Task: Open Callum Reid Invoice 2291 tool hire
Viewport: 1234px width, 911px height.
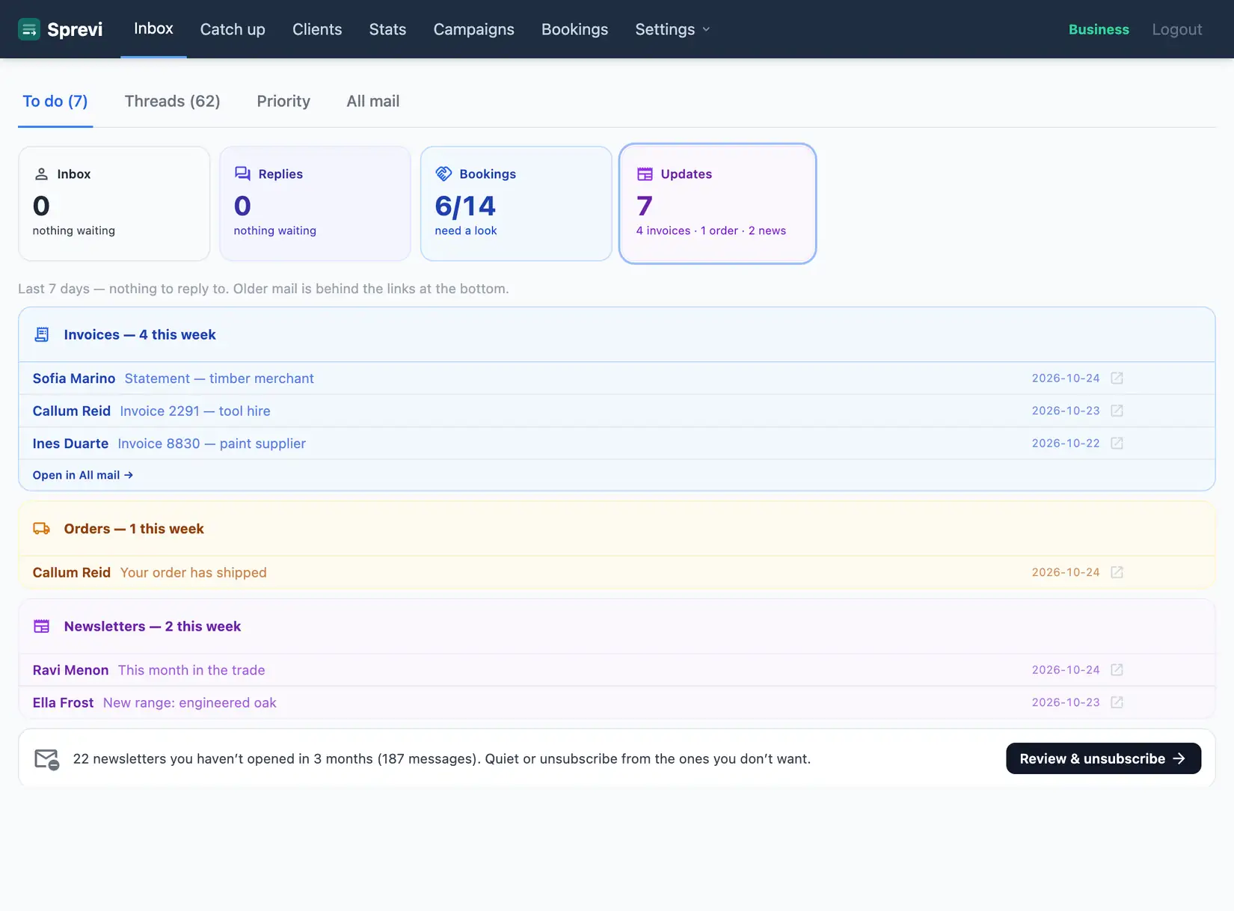Action: tap(616, 411)
